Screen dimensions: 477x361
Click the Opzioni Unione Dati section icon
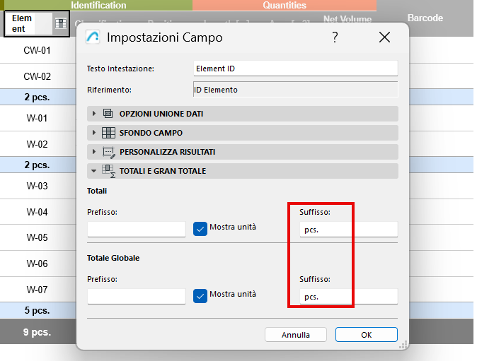(108, 114)
